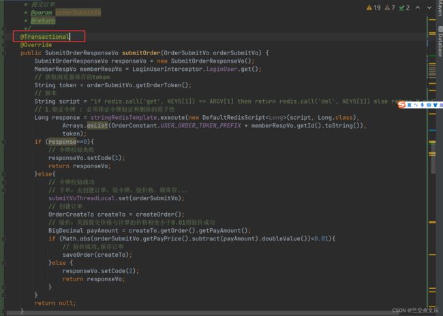Click the @return doc tag

tap(43, 20)
